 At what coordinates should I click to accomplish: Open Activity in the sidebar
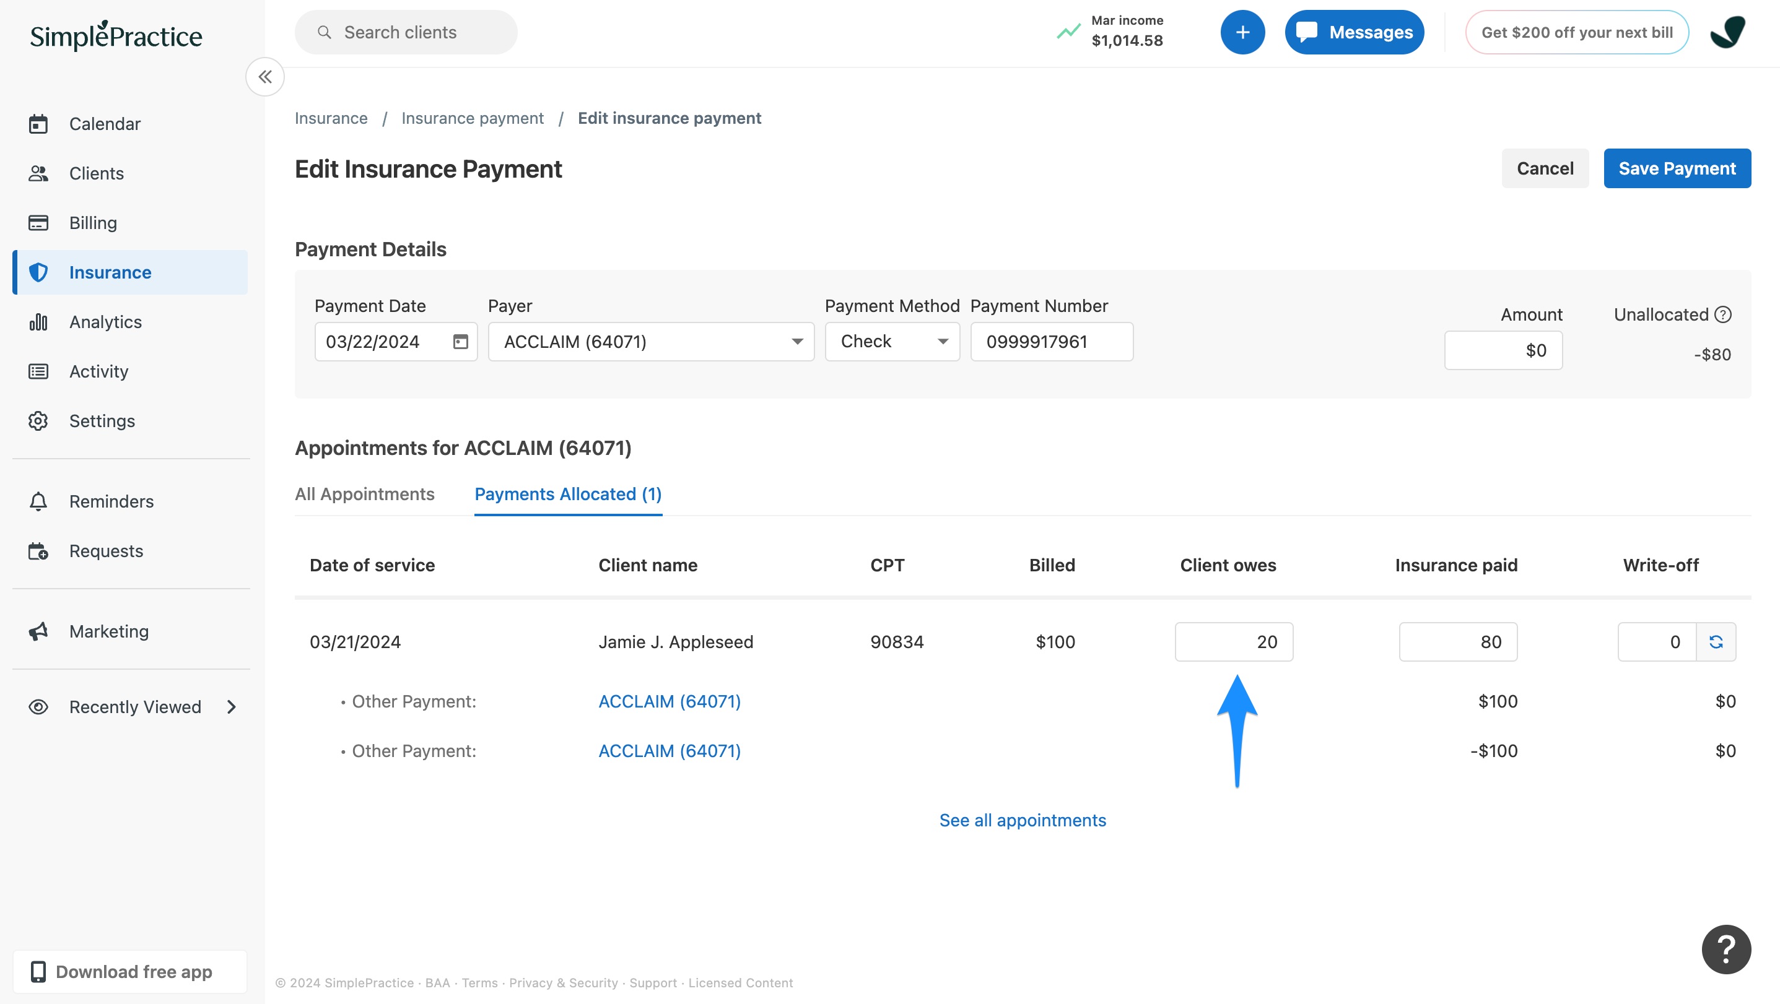[131, 371]
